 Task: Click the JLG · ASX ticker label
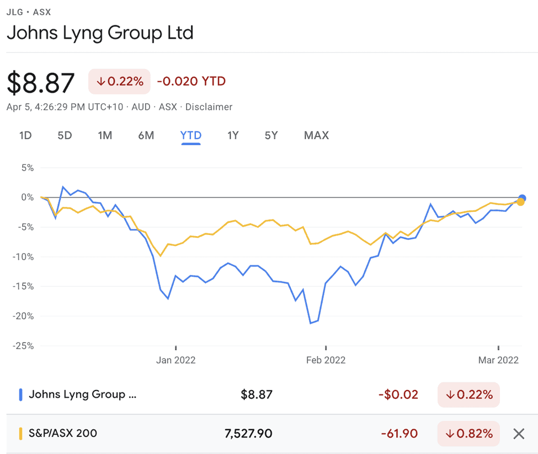coord(29,12)
